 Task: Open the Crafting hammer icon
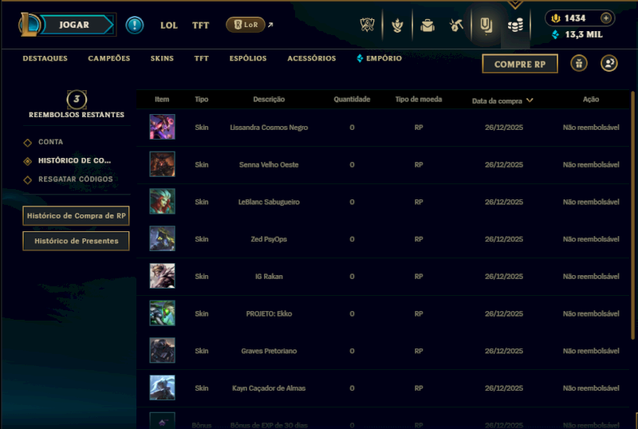tap(456, 26)
